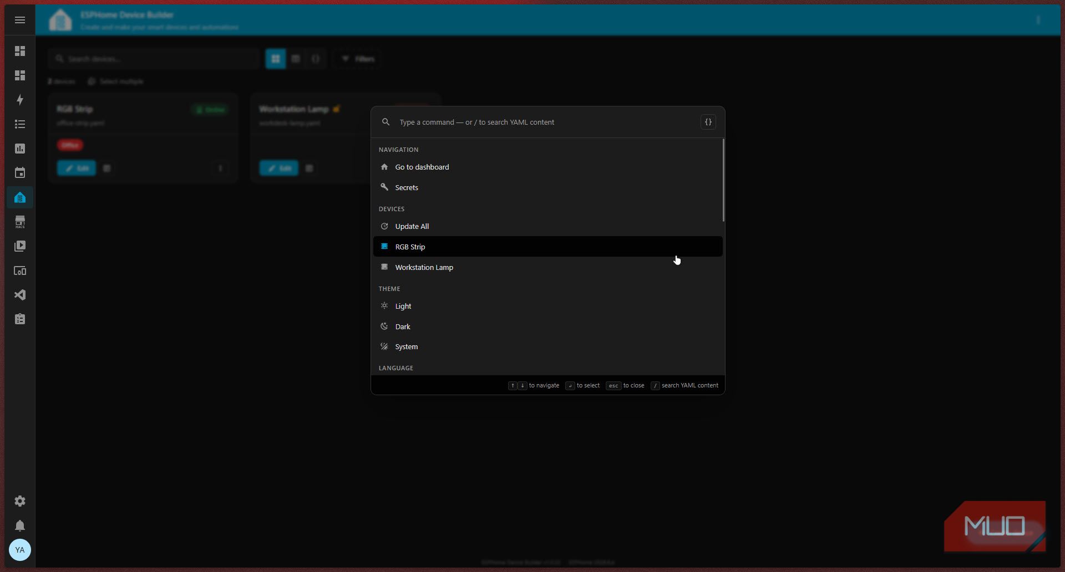The width and height of the screenshot is (1065, 572).
Task: Open the Home Assistant sidebar hamburger menu
Action: click(x=20, y=20)
